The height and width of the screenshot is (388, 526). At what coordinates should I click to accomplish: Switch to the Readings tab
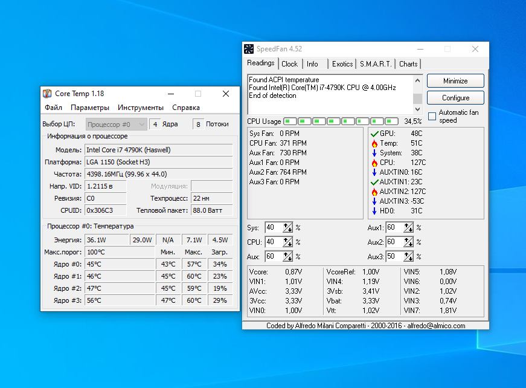pyautogui.click(x=261, y=63)
